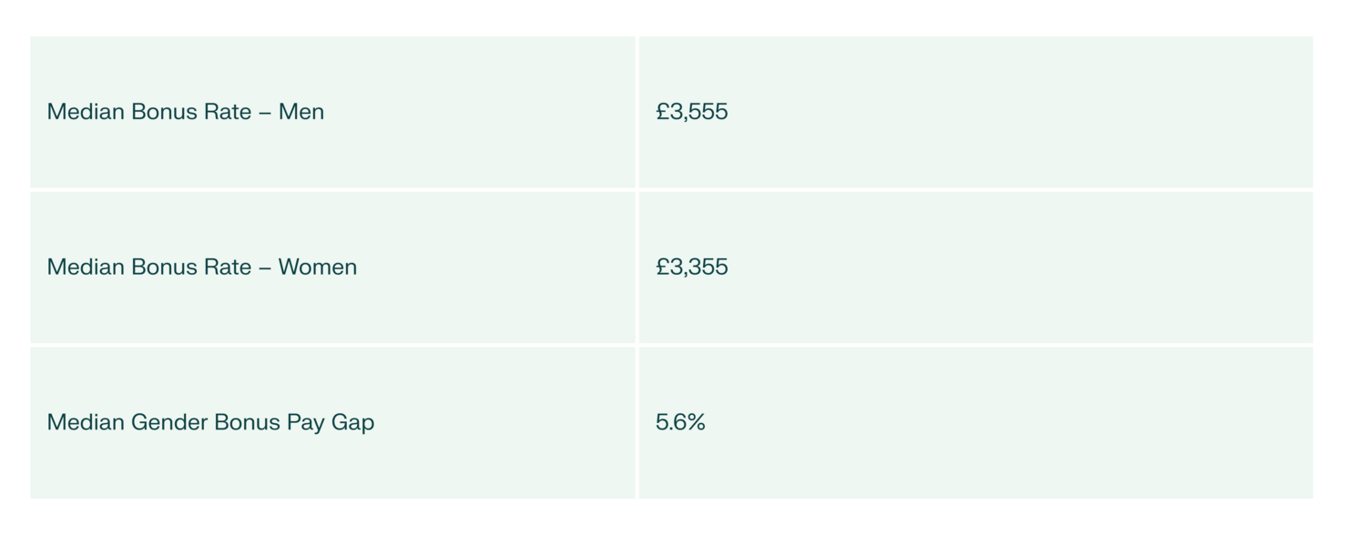
Task: Click the column divider beside £3,355
Action: pos(637,267)
